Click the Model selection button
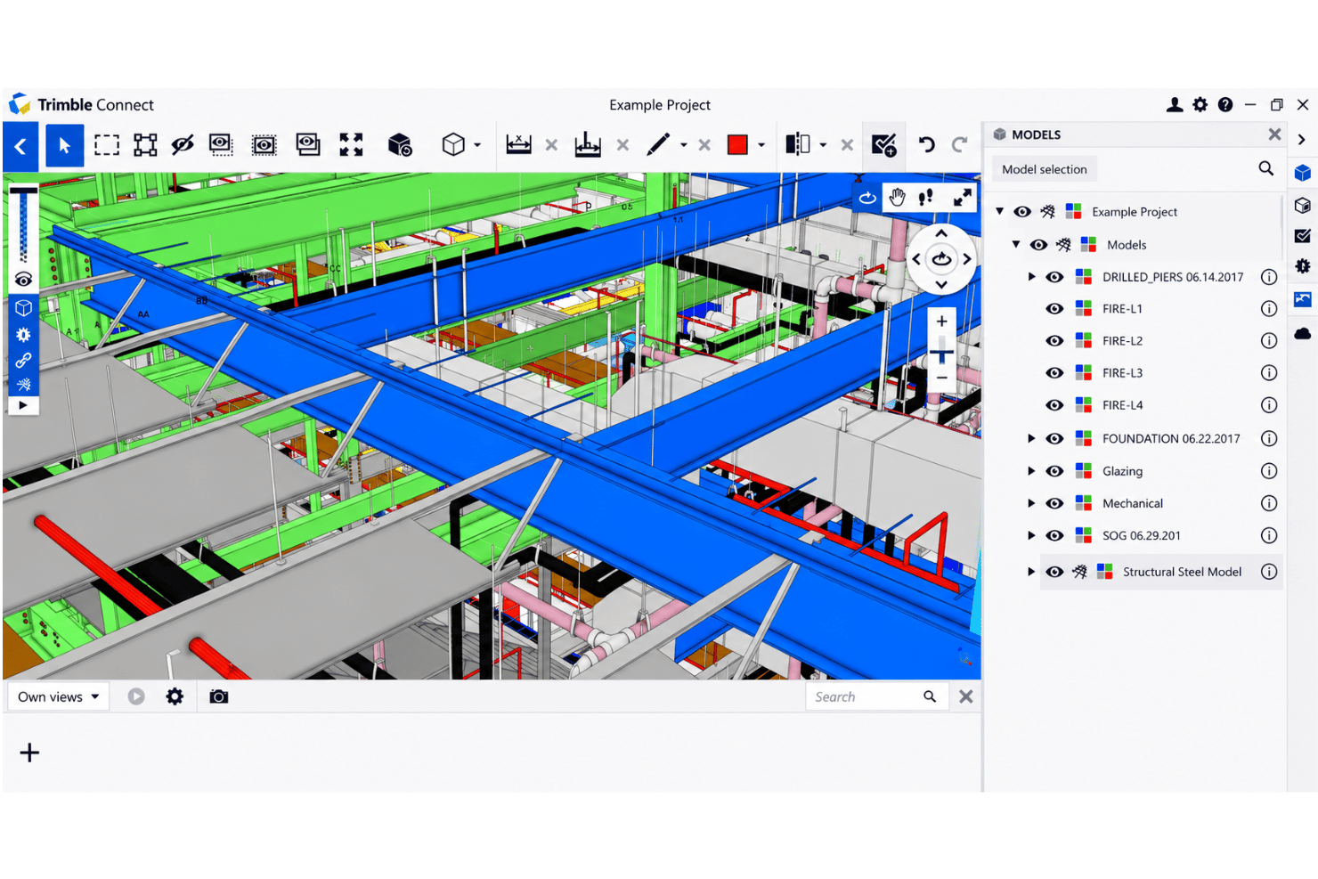 click(1045, 169)
